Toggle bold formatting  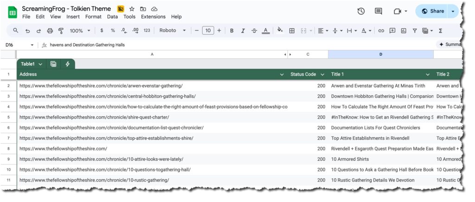pyautogui.click(x=232, y=31)
